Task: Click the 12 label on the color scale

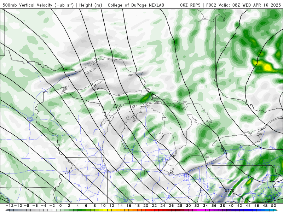Action: coord(111,206)
